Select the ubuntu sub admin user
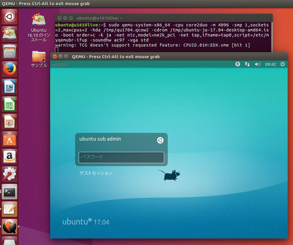The image size is (293, 245). coord(100,139)
